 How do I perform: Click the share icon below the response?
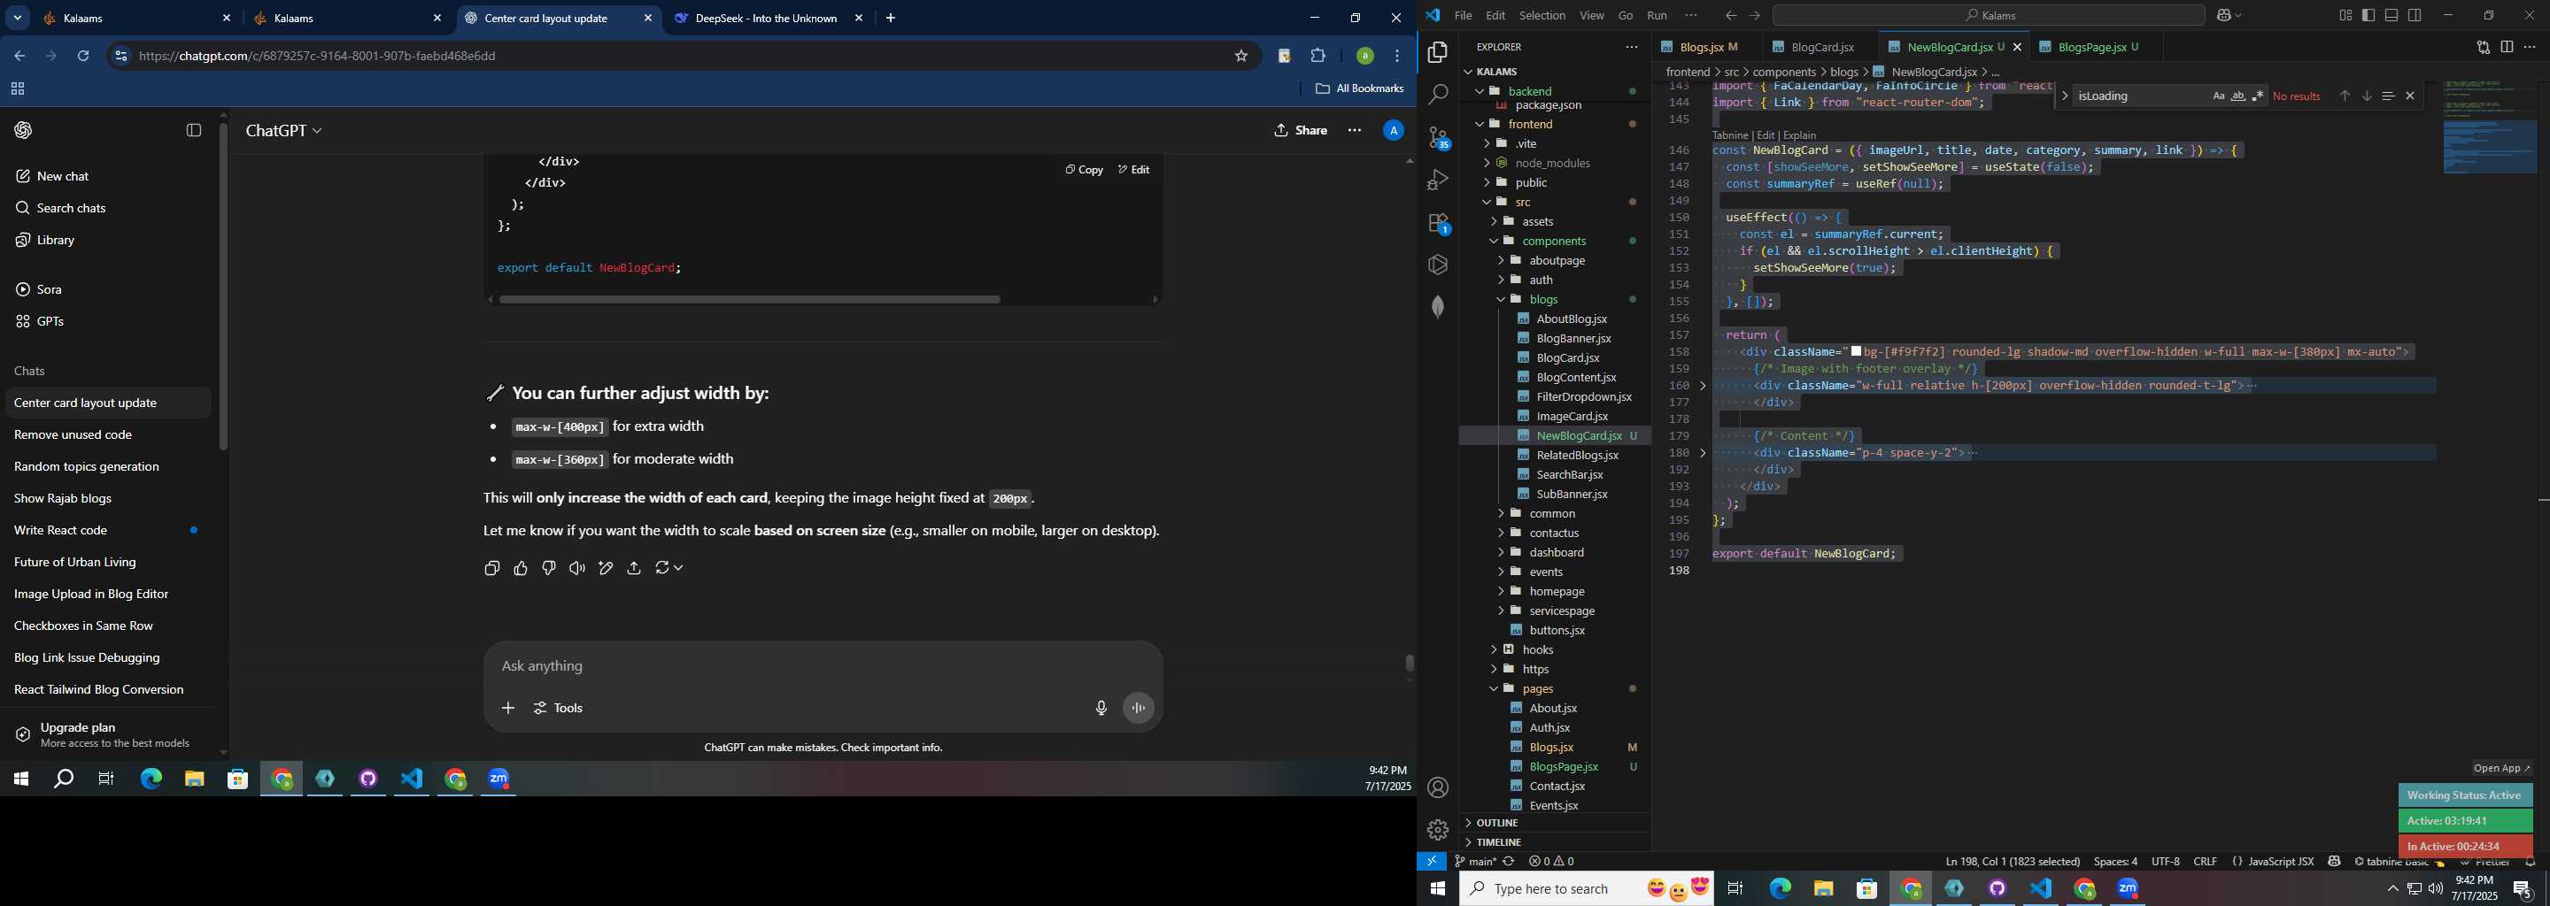(635, 568)
